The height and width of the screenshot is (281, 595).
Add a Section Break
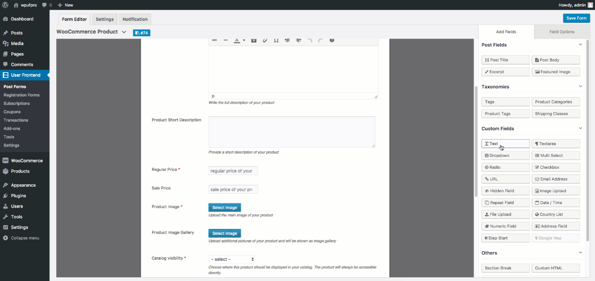click(x=506, y=268)
